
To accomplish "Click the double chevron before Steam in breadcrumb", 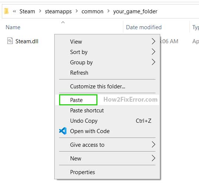I will pos(14,11).
